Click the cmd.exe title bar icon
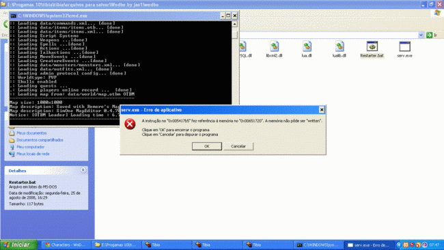 (13, 16)
